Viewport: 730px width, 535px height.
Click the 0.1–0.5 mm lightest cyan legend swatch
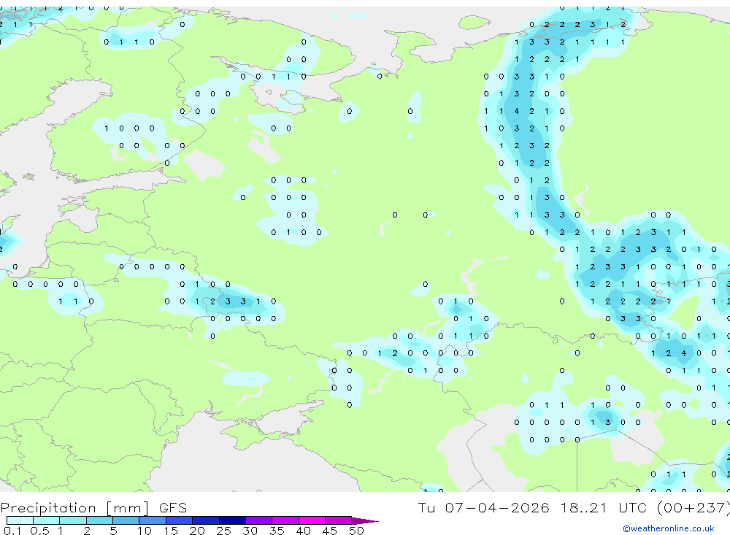[x=20, y=520]
